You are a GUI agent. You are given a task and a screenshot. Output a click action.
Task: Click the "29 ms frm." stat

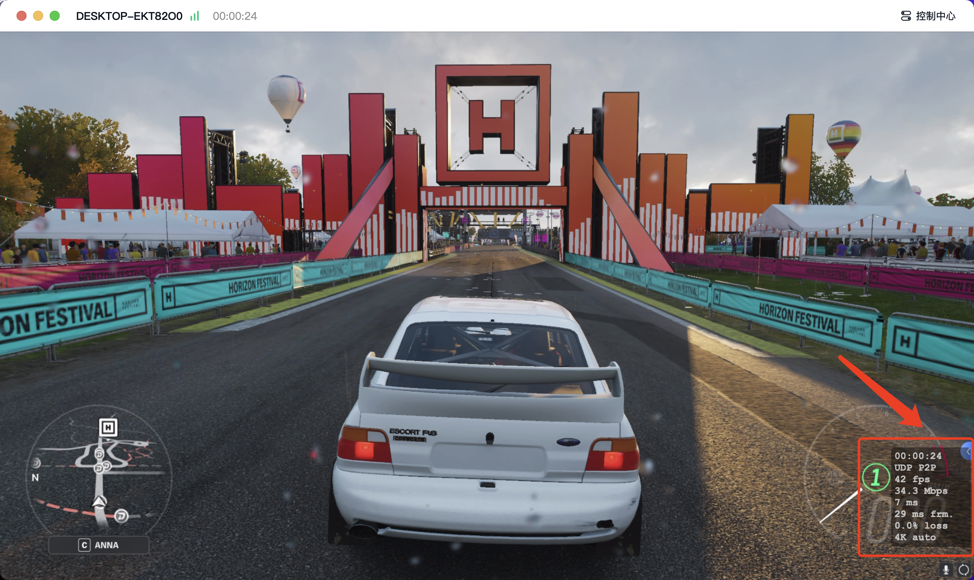tap(924, 514)
